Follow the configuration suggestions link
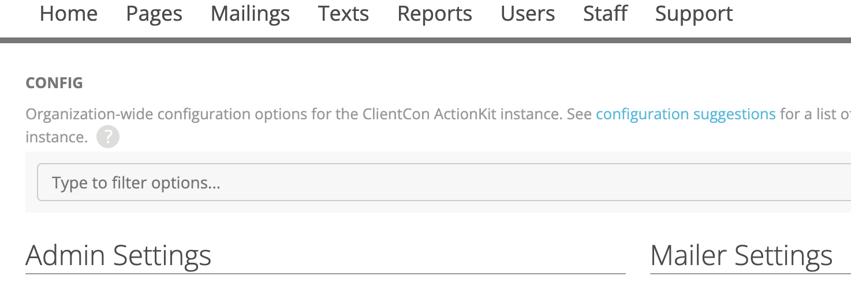 tap(686, 114)
